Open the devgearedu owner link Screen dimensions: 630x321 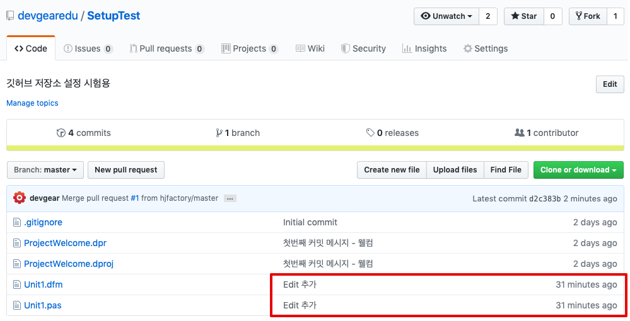[x=48, y=16]
